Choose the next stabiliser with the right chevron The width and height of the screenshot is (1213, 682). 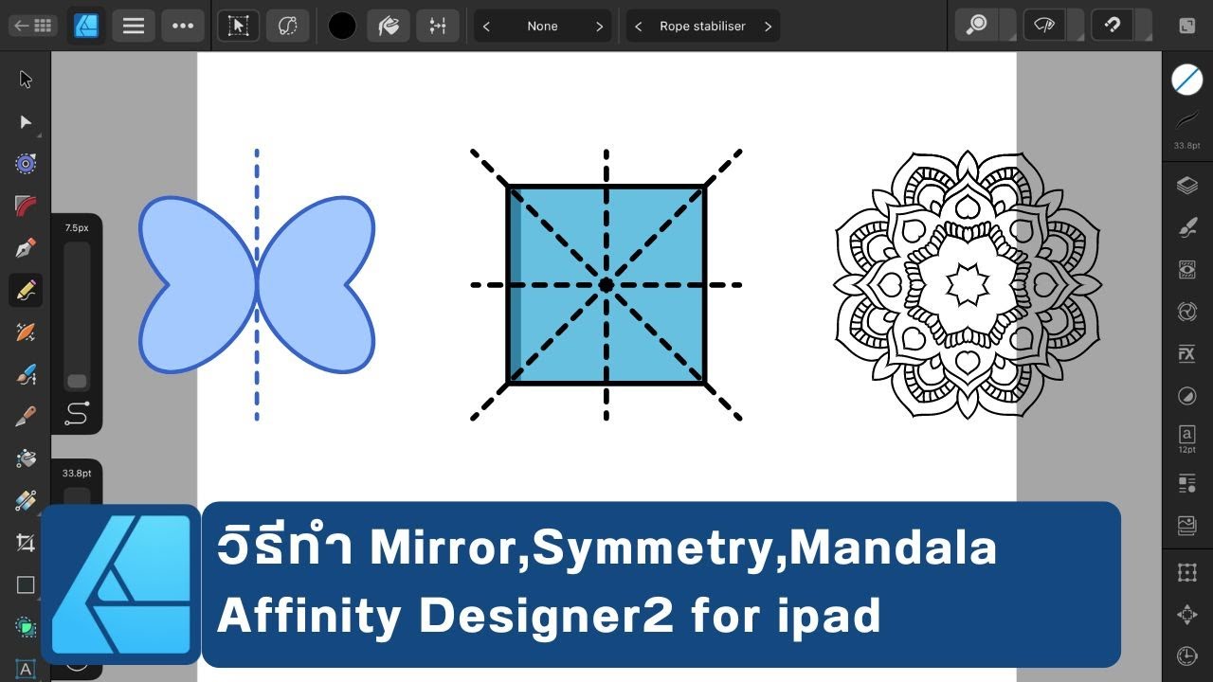(768, 27)
